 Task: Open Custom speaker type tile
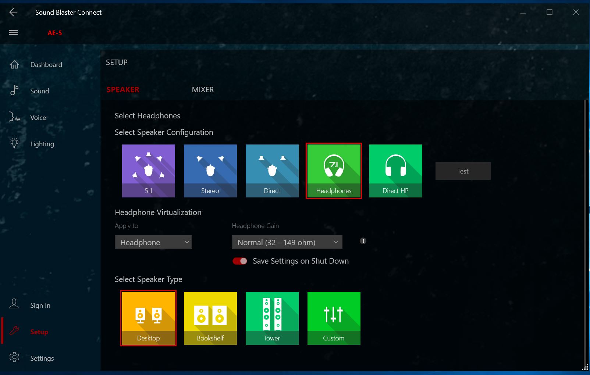pos(334,318)
